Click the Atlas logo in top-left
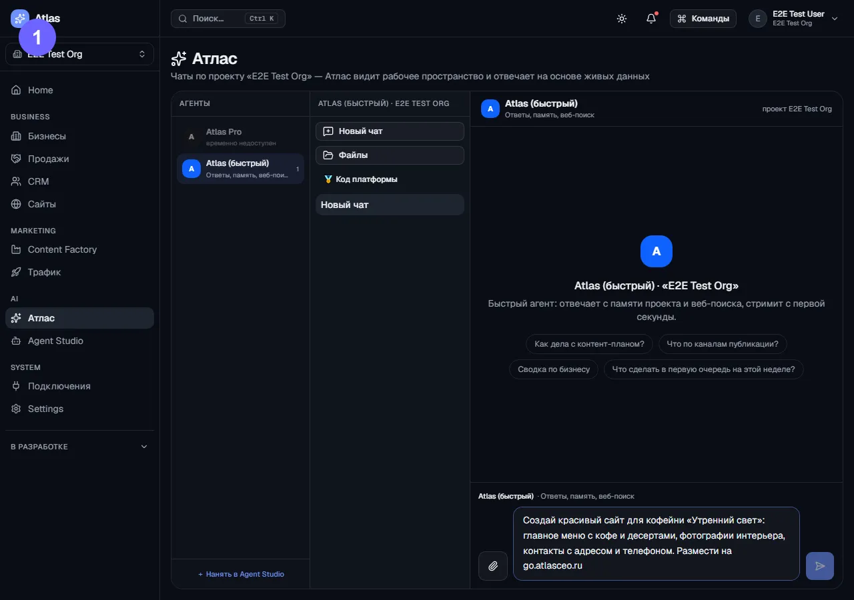 coord(35,19)
